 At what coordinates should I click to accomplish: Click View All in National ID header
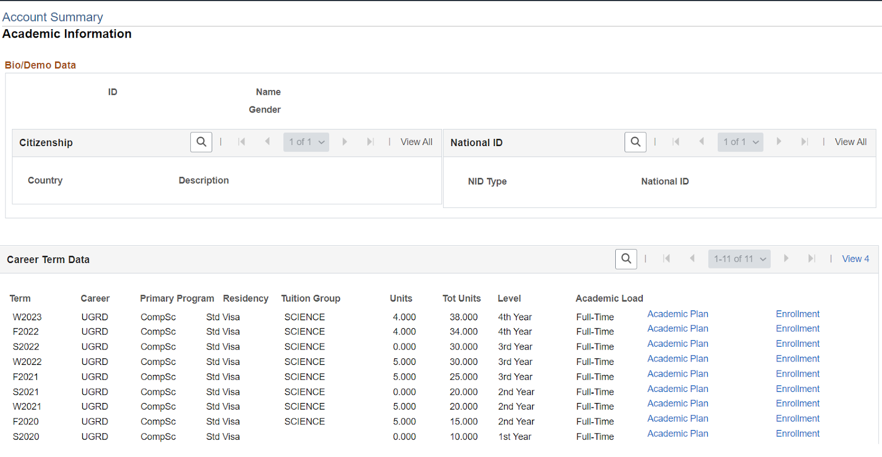(x=850, y=142)
